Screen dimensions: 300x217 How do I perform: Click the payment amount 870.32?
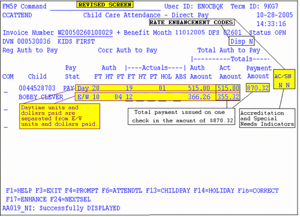tap(258, 88)
